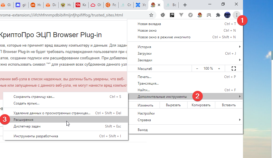Open the Extensions puzzle piece icon
Viewport: 273px width, 158px height.
point(218,15)
